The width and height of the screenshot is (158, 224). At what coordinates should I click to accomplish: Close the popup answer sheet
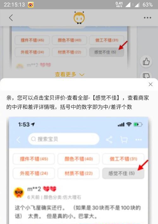[150, 84]
